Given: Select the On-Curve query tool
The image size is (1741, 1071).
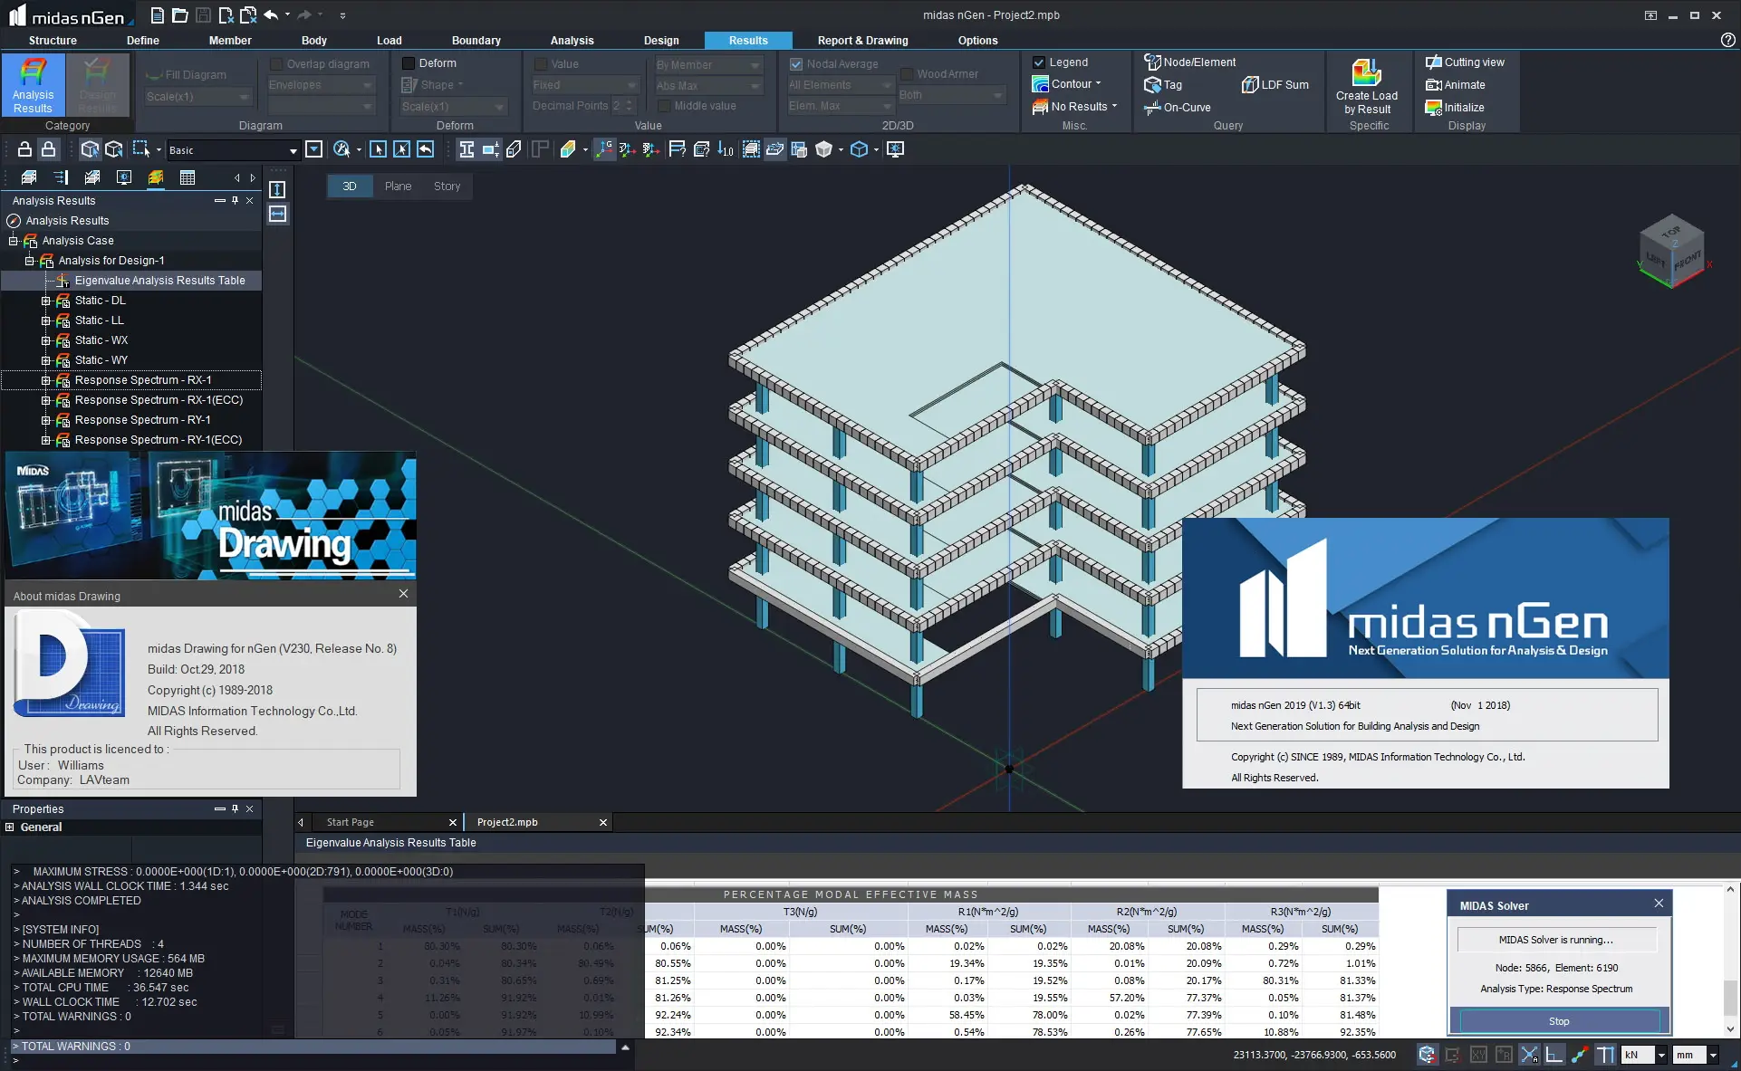Looking at the screenshot, I should pos(1177,107).
